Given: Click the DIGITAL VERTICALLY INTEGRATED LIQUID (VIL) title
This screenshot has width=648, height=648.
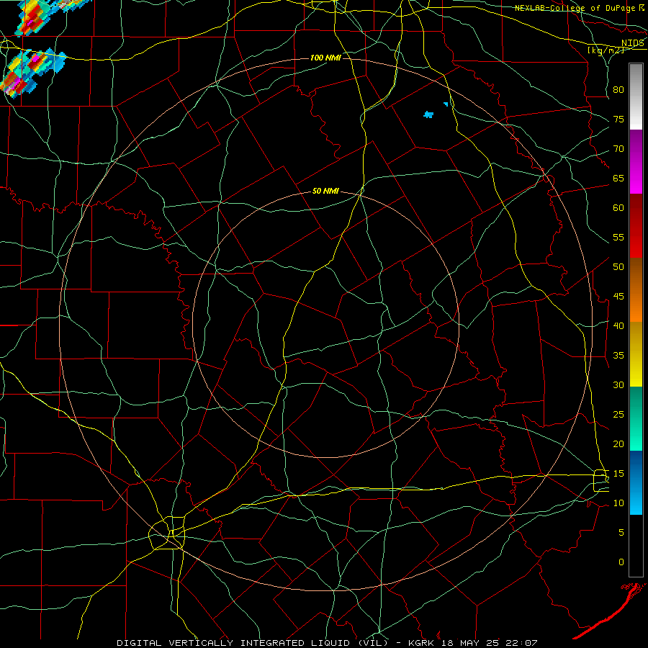Looking at the screenshot, I should point(253,643).
